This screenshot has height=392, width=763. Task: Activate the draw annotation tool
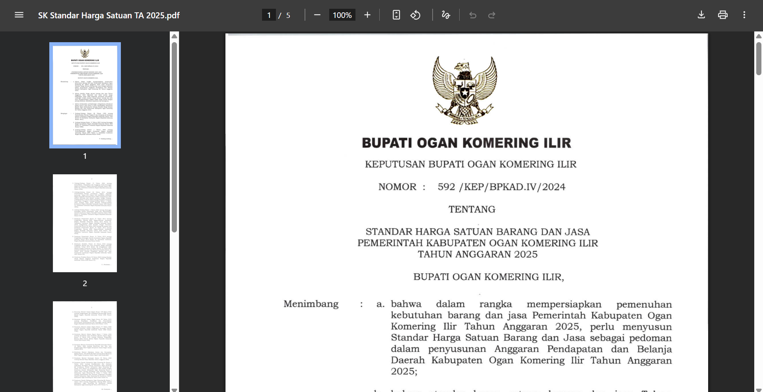(x=446, y=15)
